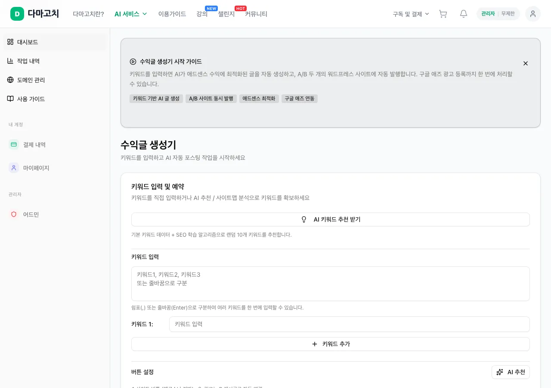
Task: Select 대시보드 in the sidebar
Action: point(55,42)
